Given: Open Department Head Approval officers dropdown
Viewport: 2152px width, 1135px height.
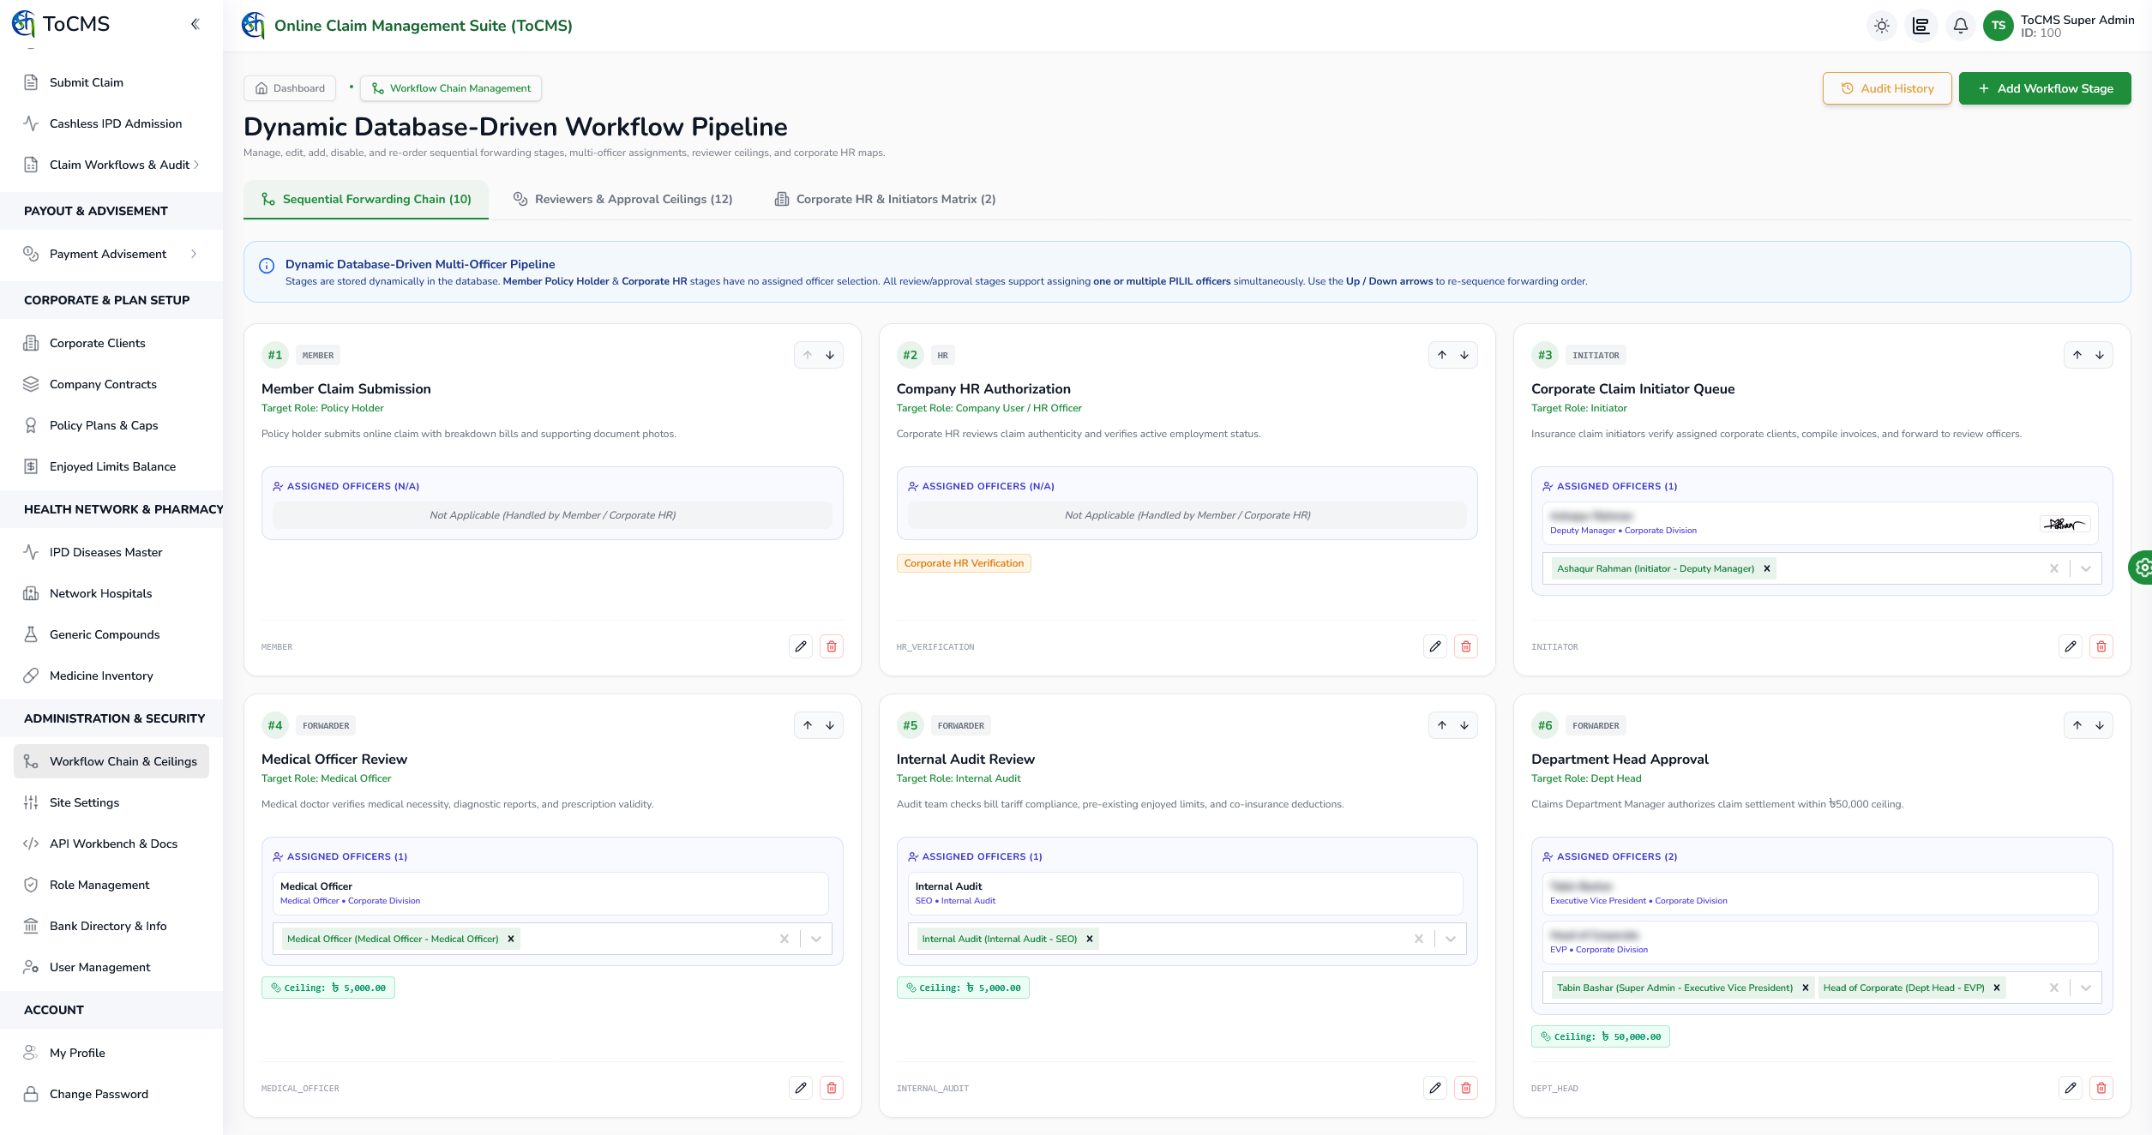Looking at the screenshot, I should point(2086,988).
